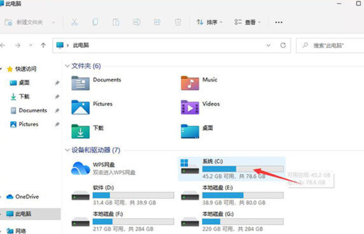
Task: Click the D: drive usage bar
Action: pos(133,195)
